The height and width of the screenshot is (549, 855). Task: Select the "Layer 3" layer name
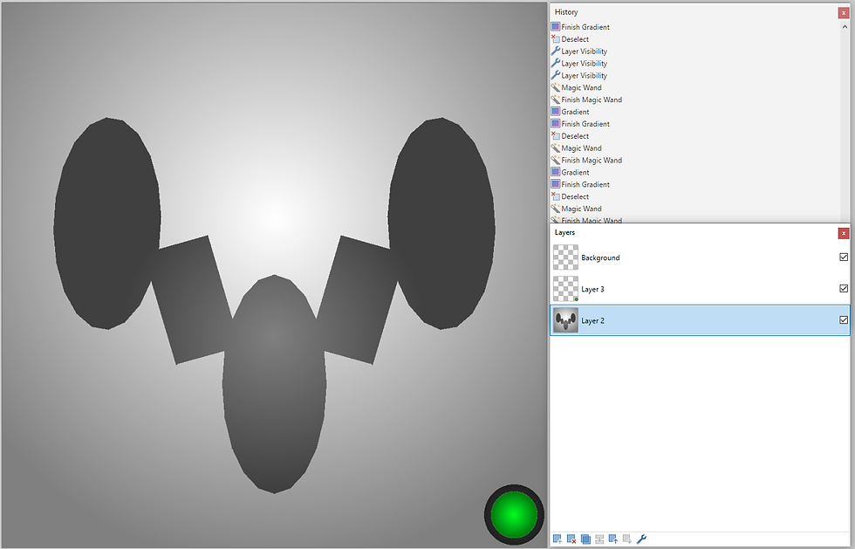click(592, 289)
